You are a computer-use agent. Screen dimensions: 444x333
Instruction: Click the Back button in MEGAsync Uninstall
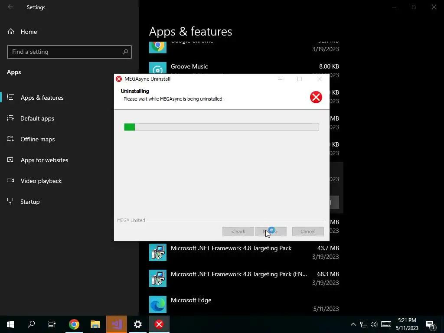(238, 232)
